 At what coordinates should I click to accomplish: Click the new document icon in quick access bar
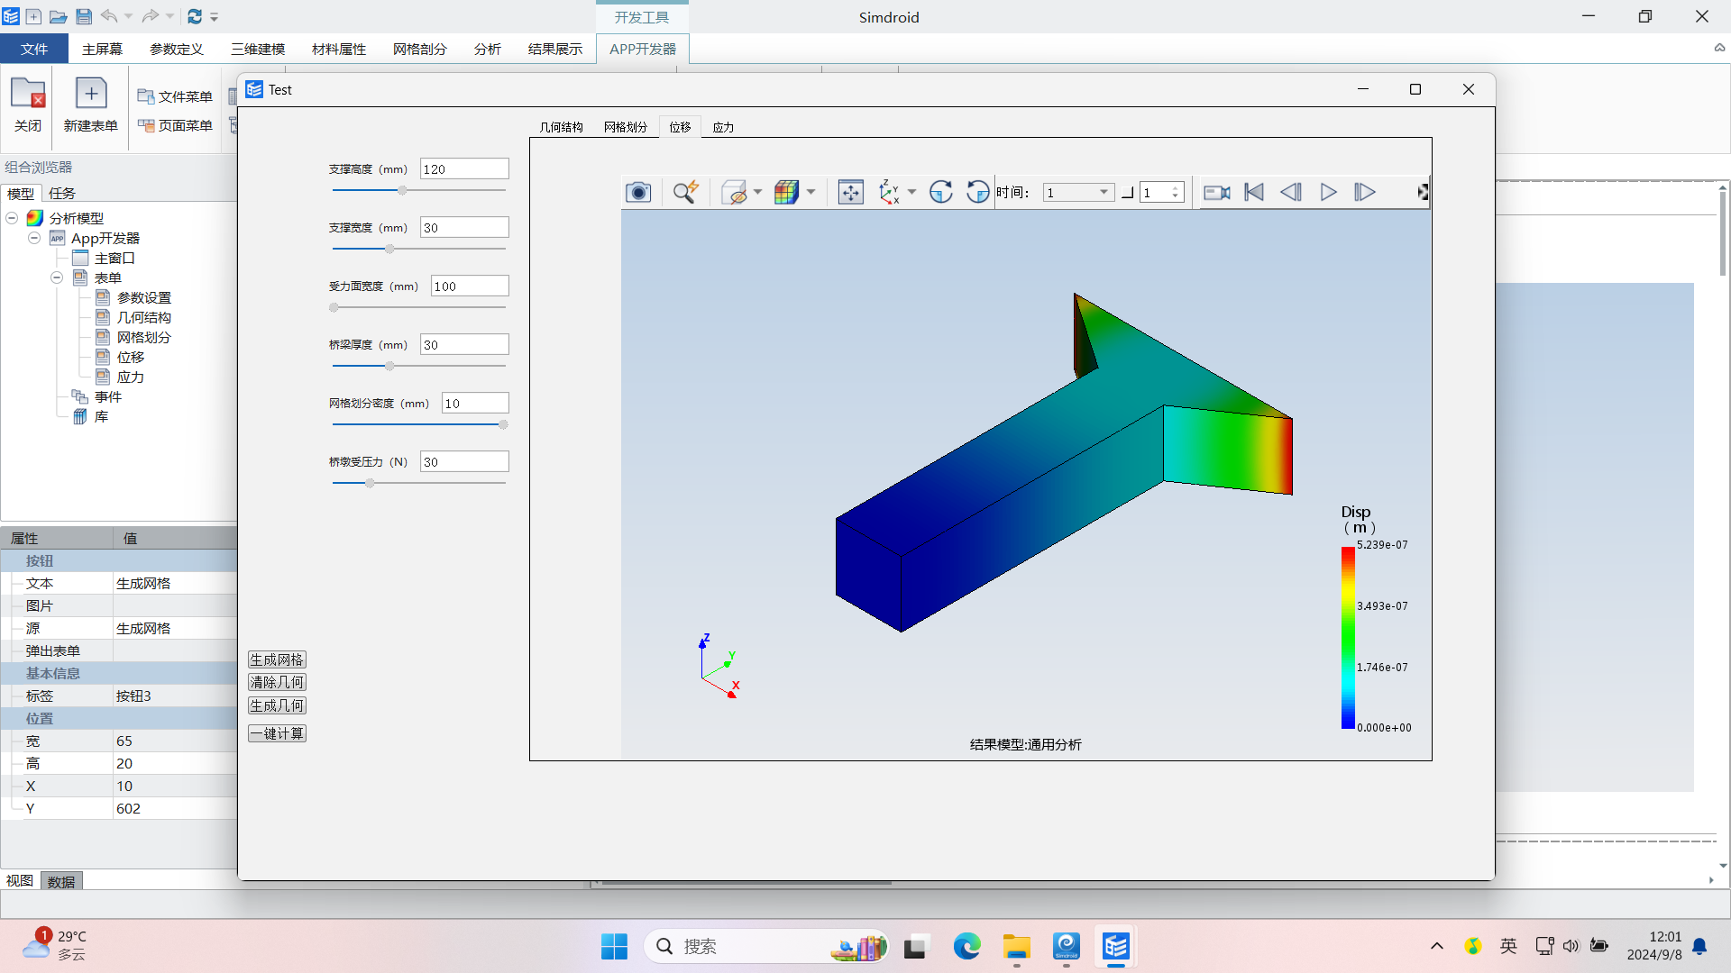point(33,16)
